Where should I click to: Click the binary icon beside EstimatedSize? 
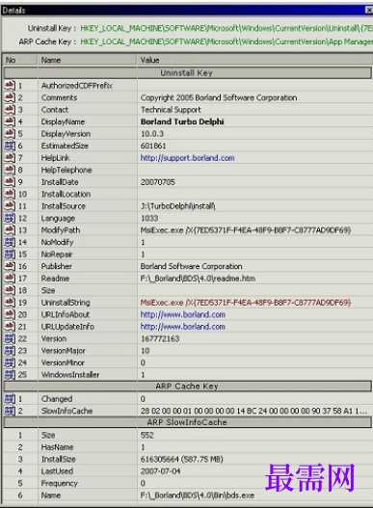[x=10, y=146]
